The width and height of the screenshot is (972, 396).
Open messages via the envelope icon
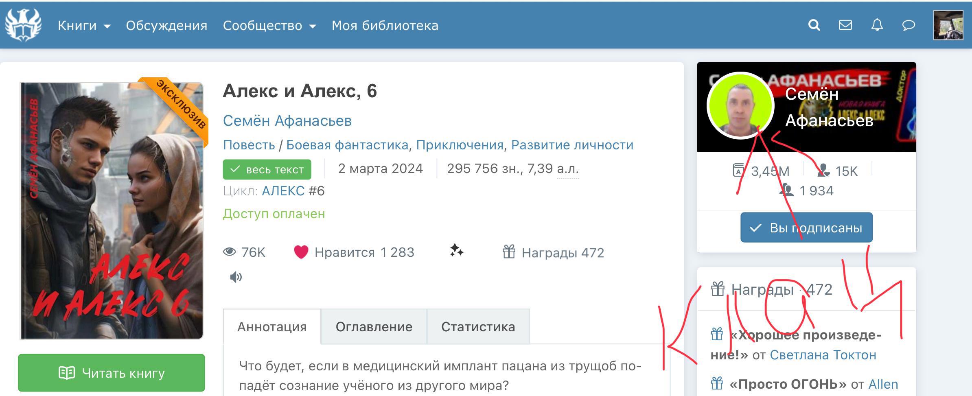coord(845,25)
